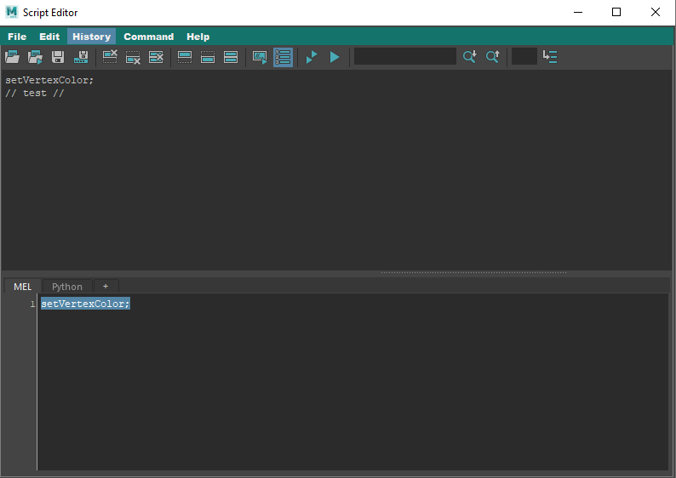Save script to shelf
This screenshot has height=478, width=676.
[x=82, y=57]
